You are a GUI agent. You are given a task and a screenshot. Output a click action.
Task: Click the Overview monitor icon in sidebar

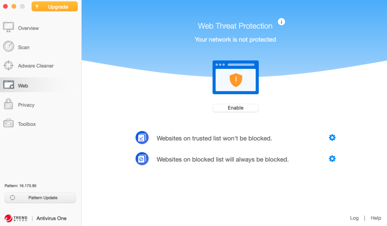tap(9, 27)
